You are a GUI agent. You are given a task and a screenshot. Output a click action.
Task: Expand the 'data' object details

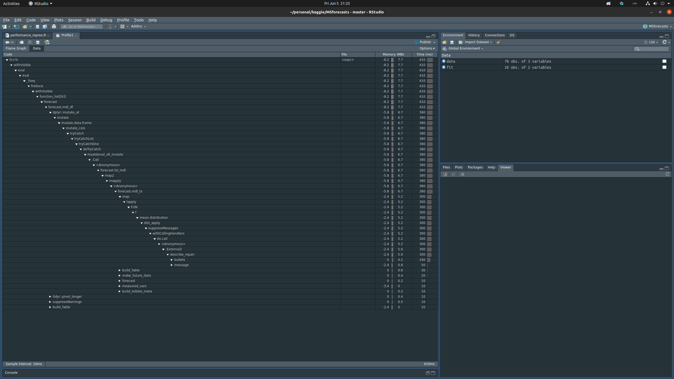(444, 61)
